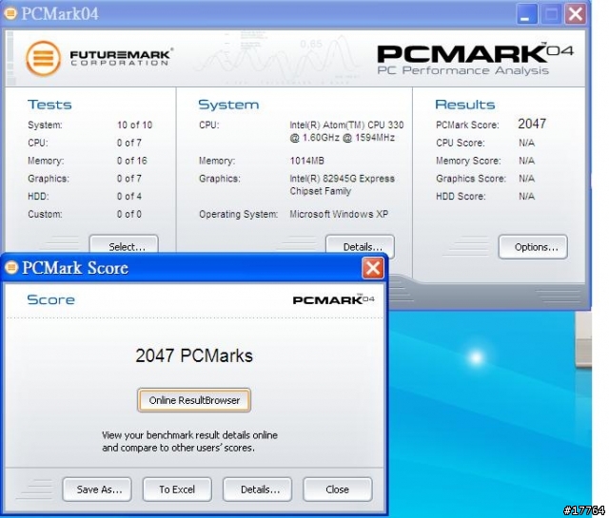Click the '2047 PCMarks' result text
Screen dimensions: 609x518
point(194,355)
